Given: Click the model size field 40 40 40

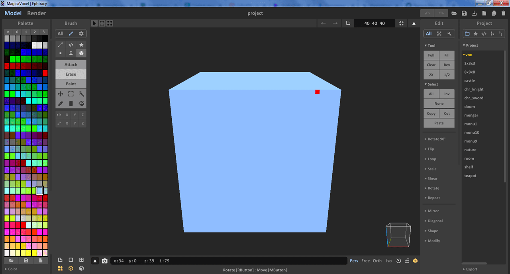Looking at the screenshot, I should tap(375, 23).
